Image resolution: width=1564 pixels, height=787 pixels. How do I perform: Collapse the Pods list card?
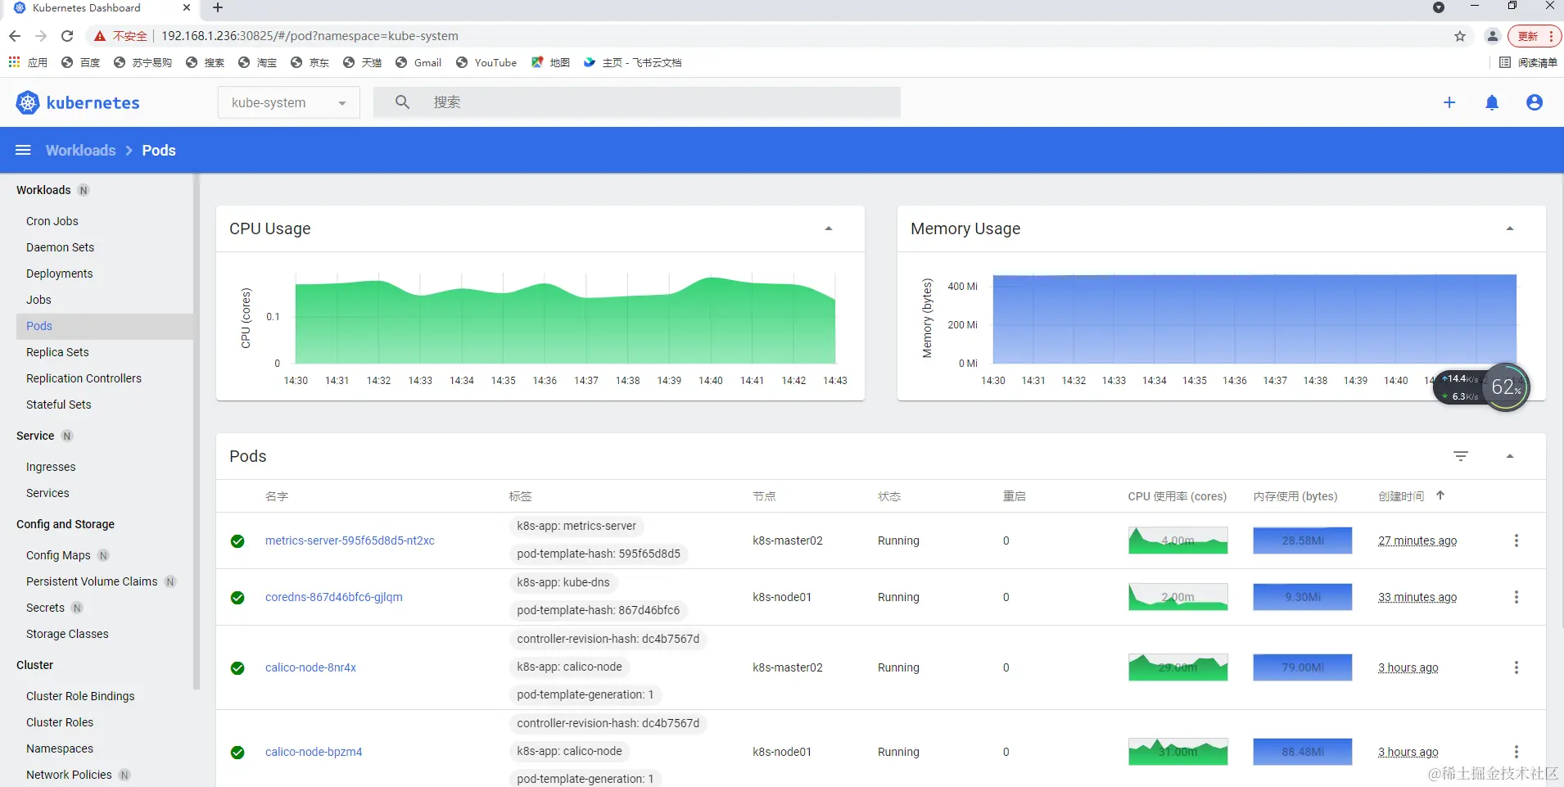[1510, 456]
